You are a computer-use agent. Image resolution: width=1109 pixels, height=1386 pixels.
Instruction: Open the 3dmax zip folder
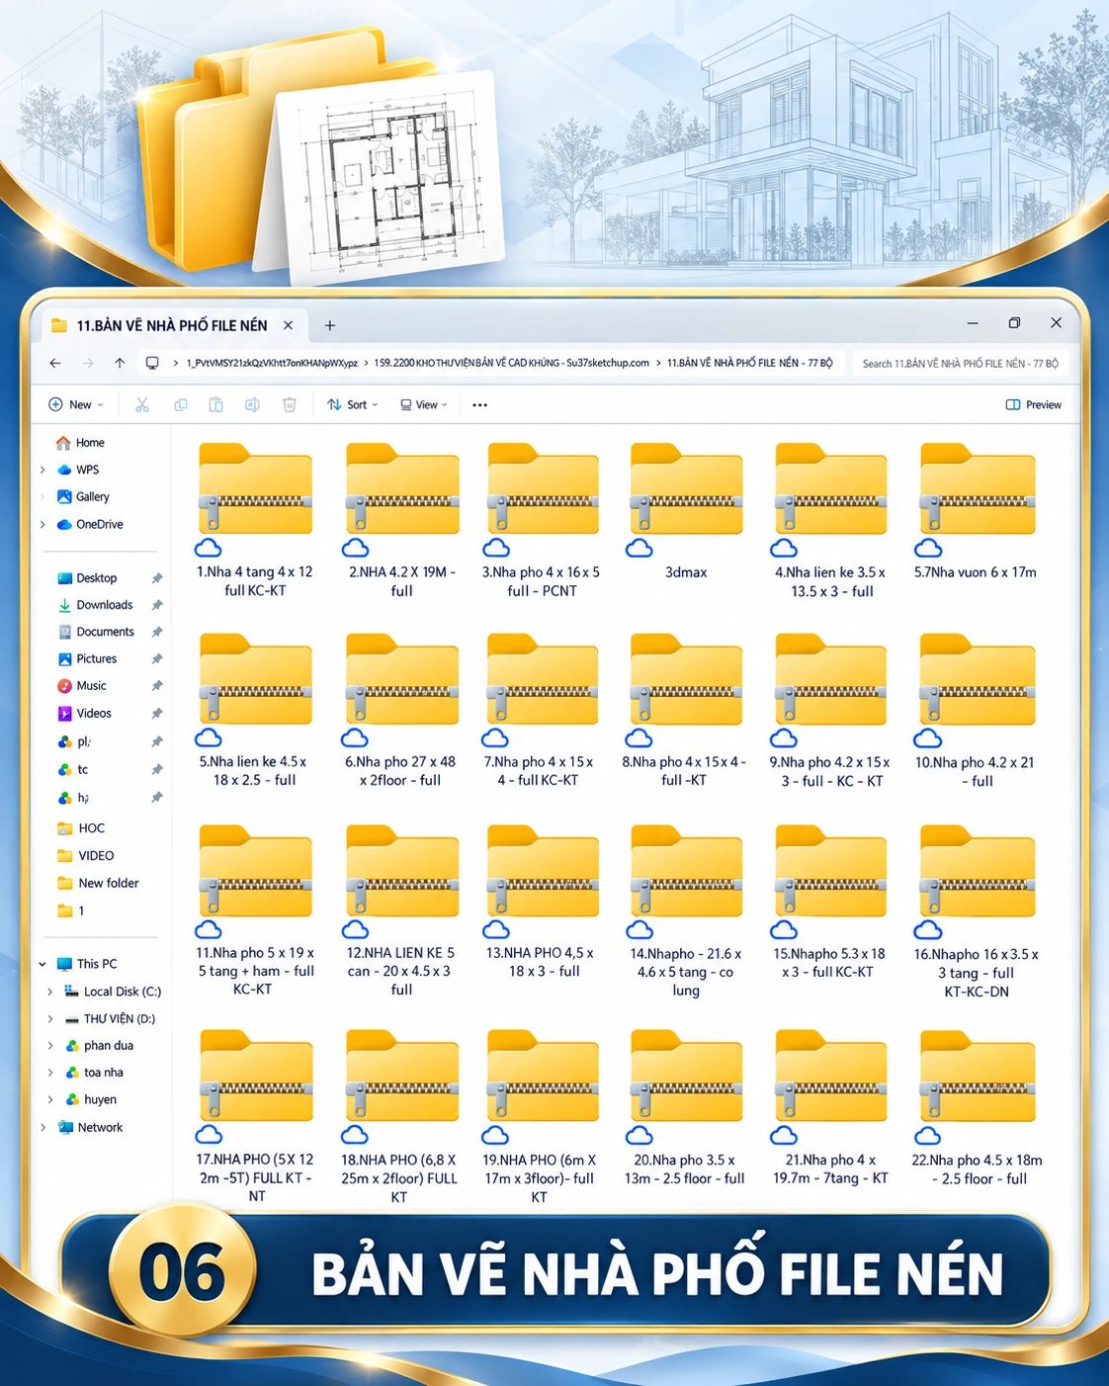click(686, 512)
